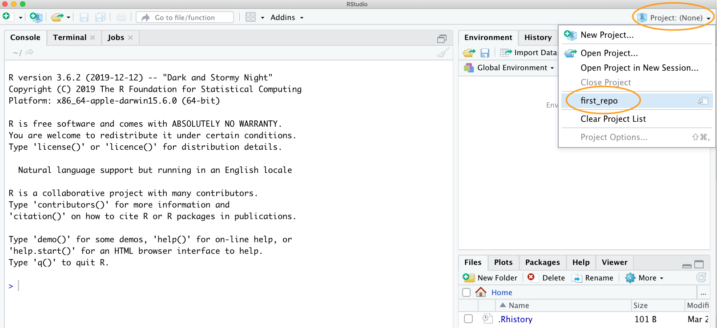This screenshot has width=717, height=328.
Task: Open the New File type dropdown arrow
Action: point(20,18)
